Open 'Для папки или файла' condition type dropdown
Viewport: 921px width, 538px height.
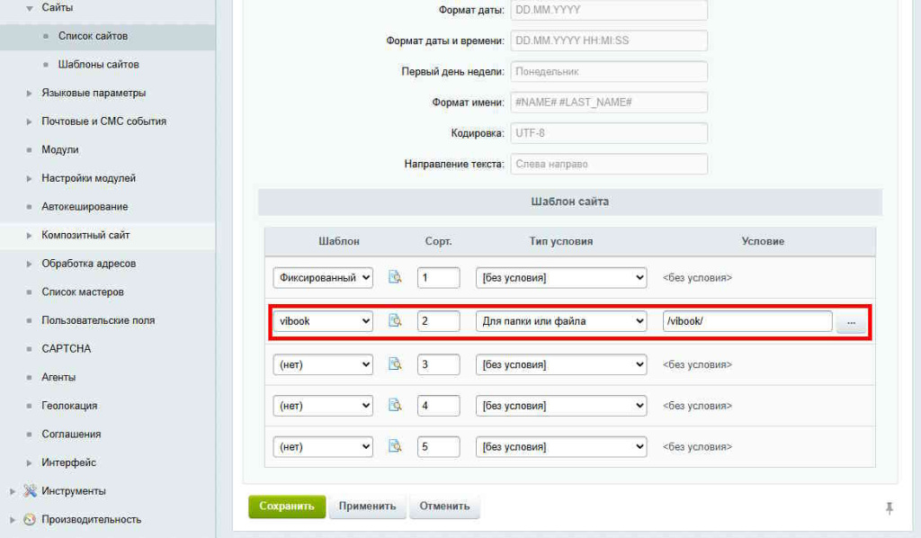click(x=560, y=321)
